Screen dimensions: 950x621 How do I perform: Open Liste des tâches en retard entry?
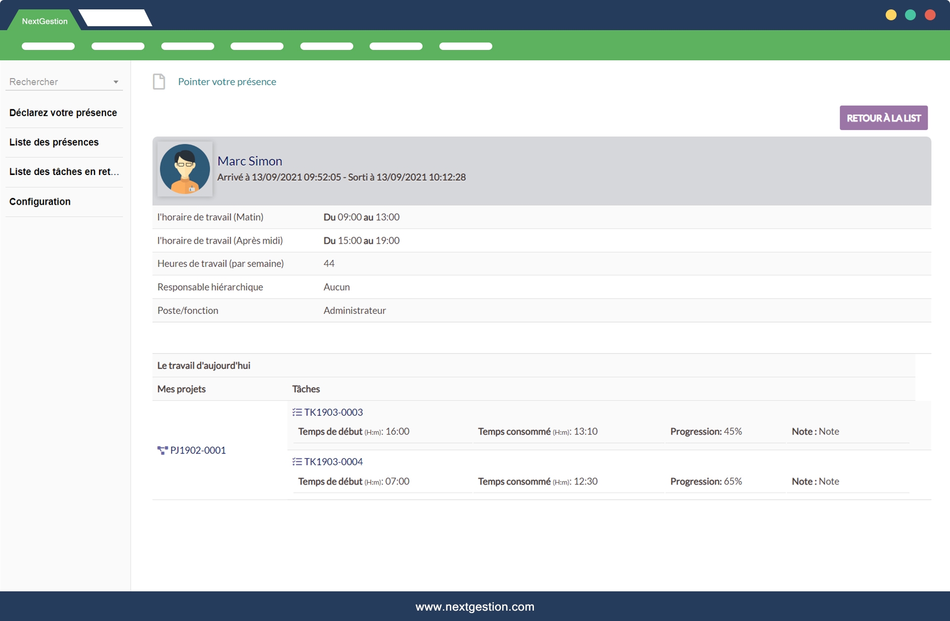click(x=64, y=172)
